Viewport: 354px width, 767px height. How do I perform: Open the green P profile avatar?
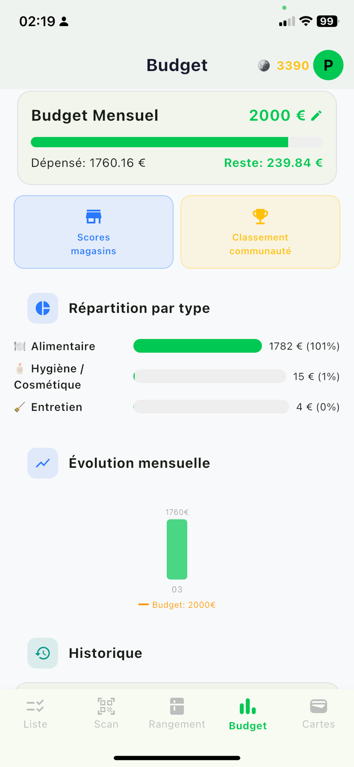tap(328, 65)
